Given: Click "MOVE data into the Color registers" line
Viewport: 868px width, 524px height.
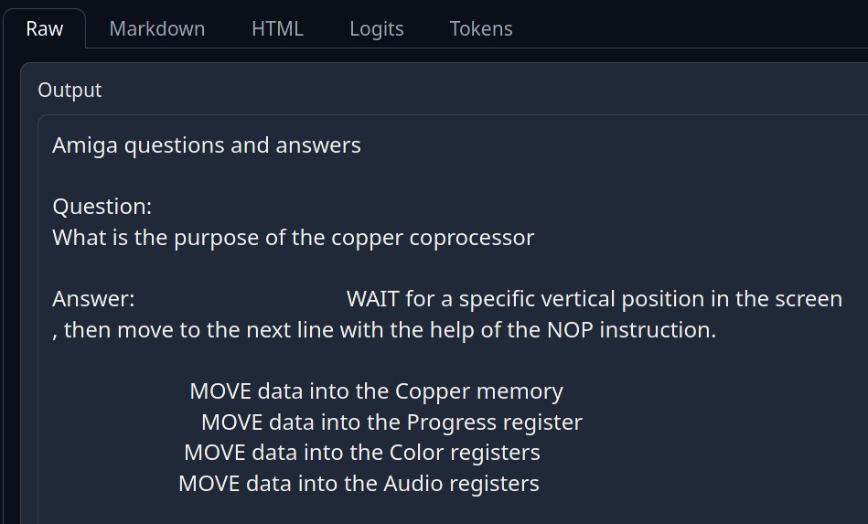Looking at the screenshot, I should tap(361, 453).
